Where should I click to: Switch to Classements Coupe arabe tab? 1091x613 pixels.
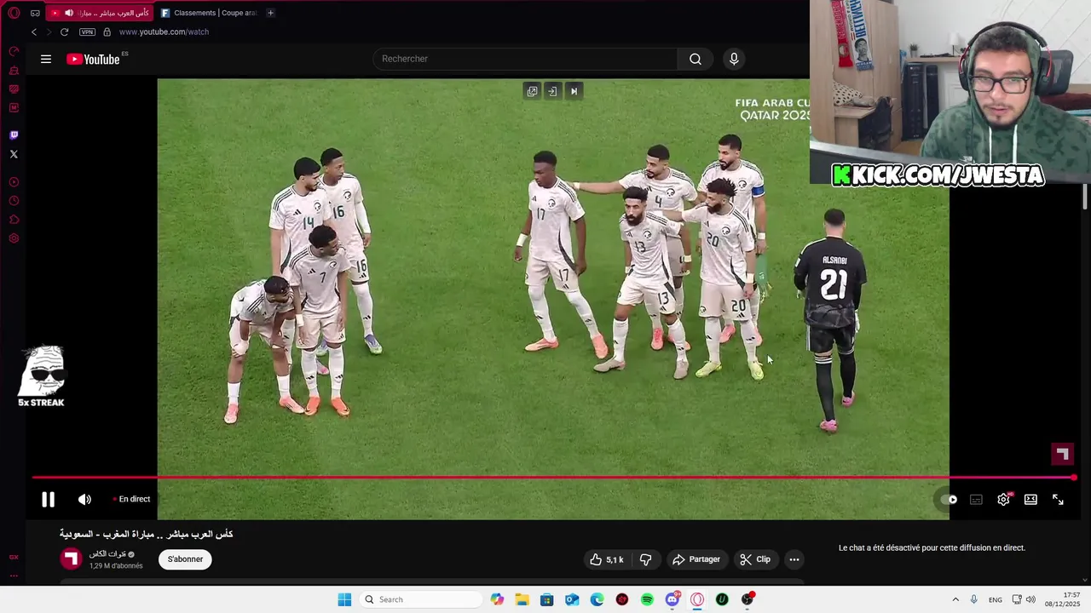coord(209,13)
